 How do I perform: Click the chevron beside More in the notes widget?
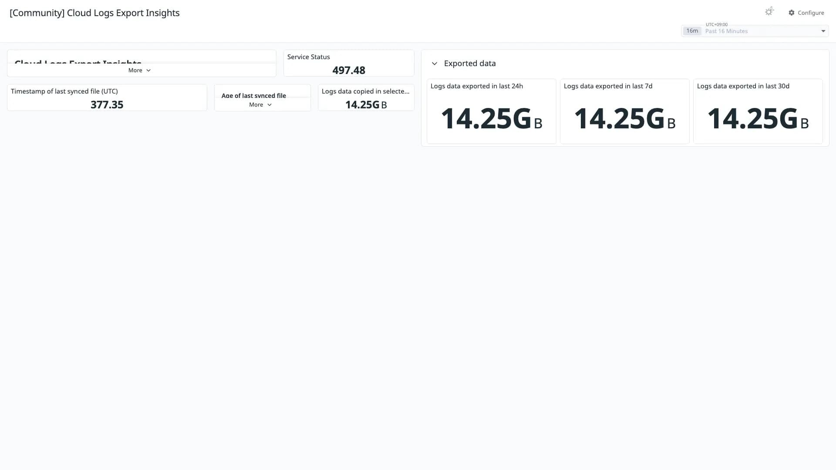click(x=148, y=70)
